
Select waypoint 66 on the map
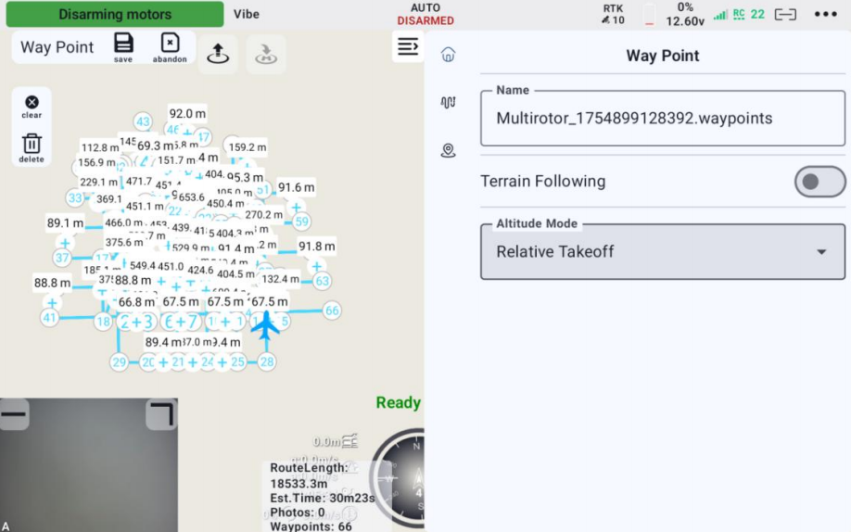332,310
